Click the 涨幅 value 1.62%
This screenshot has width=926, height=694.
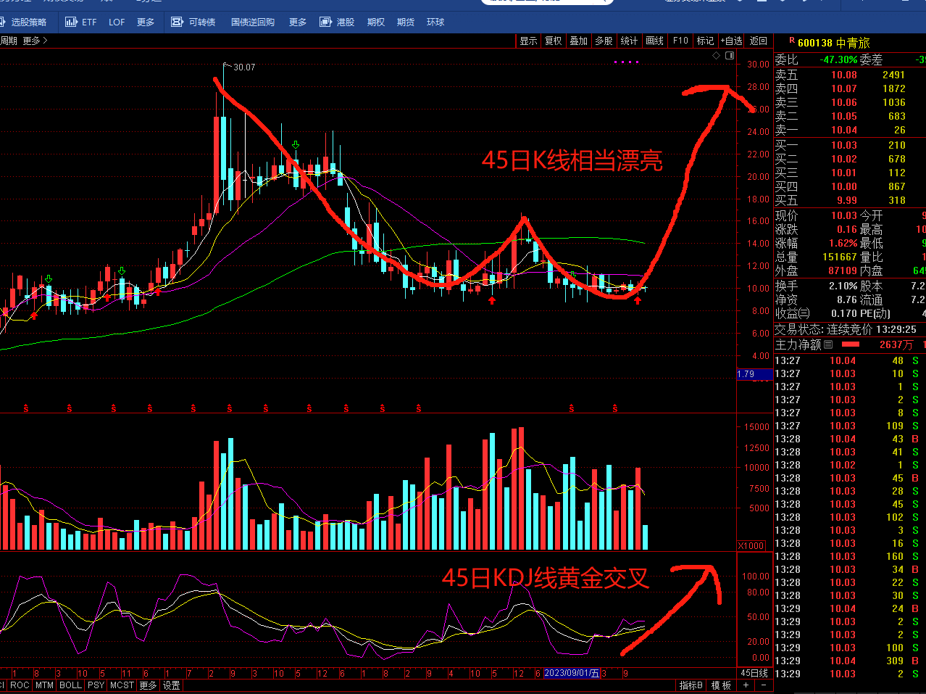coord(843,243)
